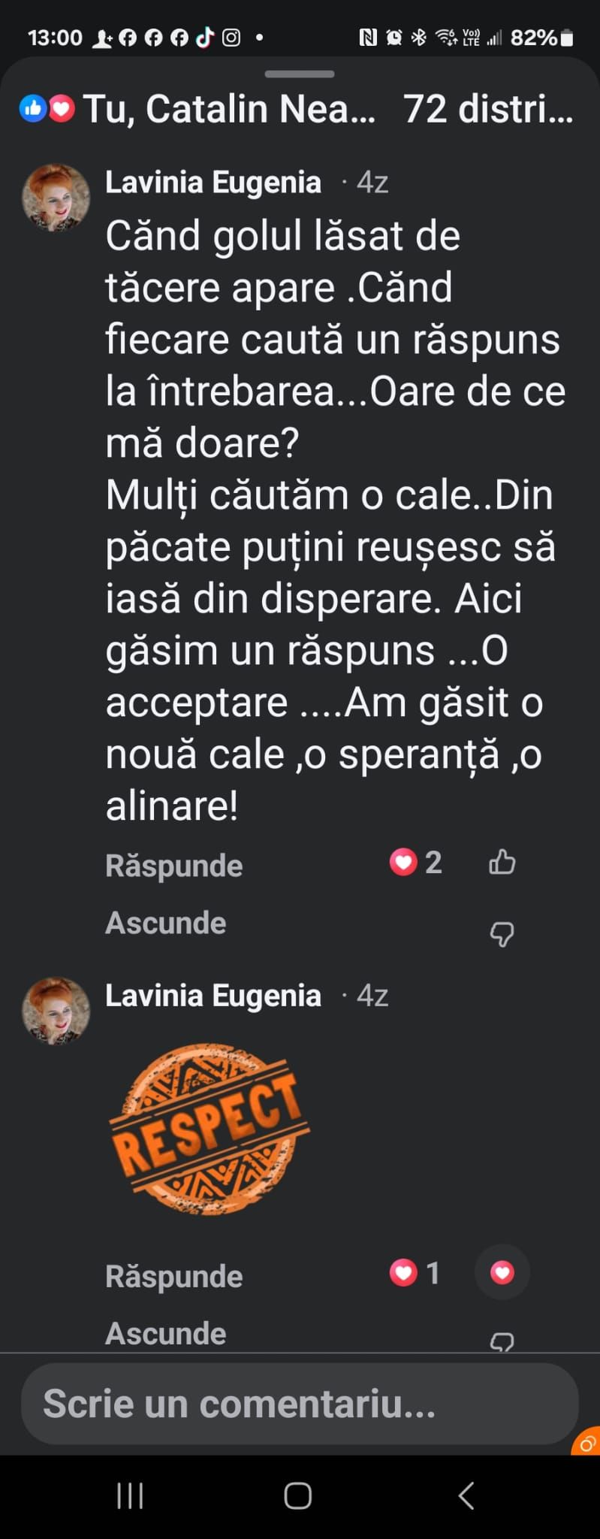Click Răspunde under the RESPECT sticker comment

pos(173,1276)
